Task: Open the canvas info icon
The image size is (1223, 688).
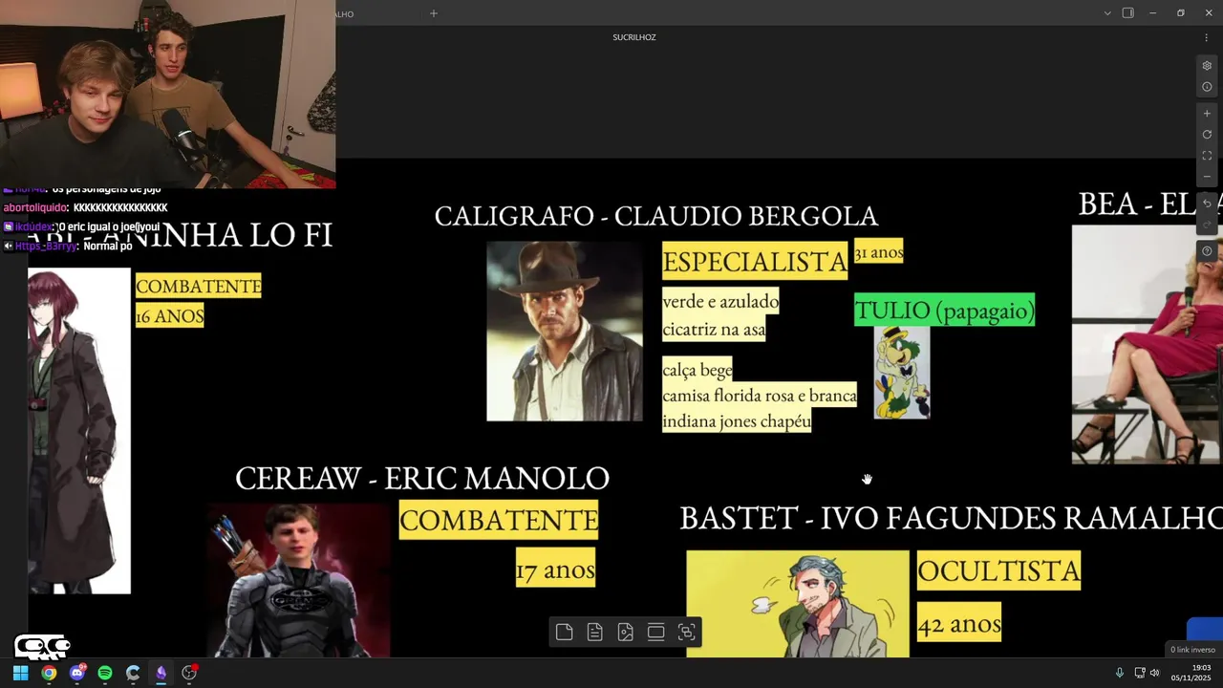Action: click(1207, 87)
